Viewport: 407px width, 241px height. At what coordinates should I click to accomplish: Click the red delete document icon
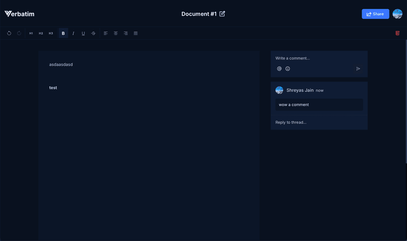pos(397,33)
